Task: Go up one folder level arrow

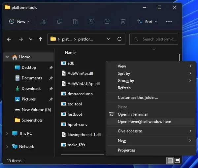Action: pos(40,39)
